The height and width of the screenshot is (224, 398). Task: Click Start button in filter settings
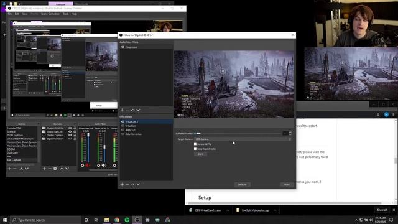click(200, 154)
